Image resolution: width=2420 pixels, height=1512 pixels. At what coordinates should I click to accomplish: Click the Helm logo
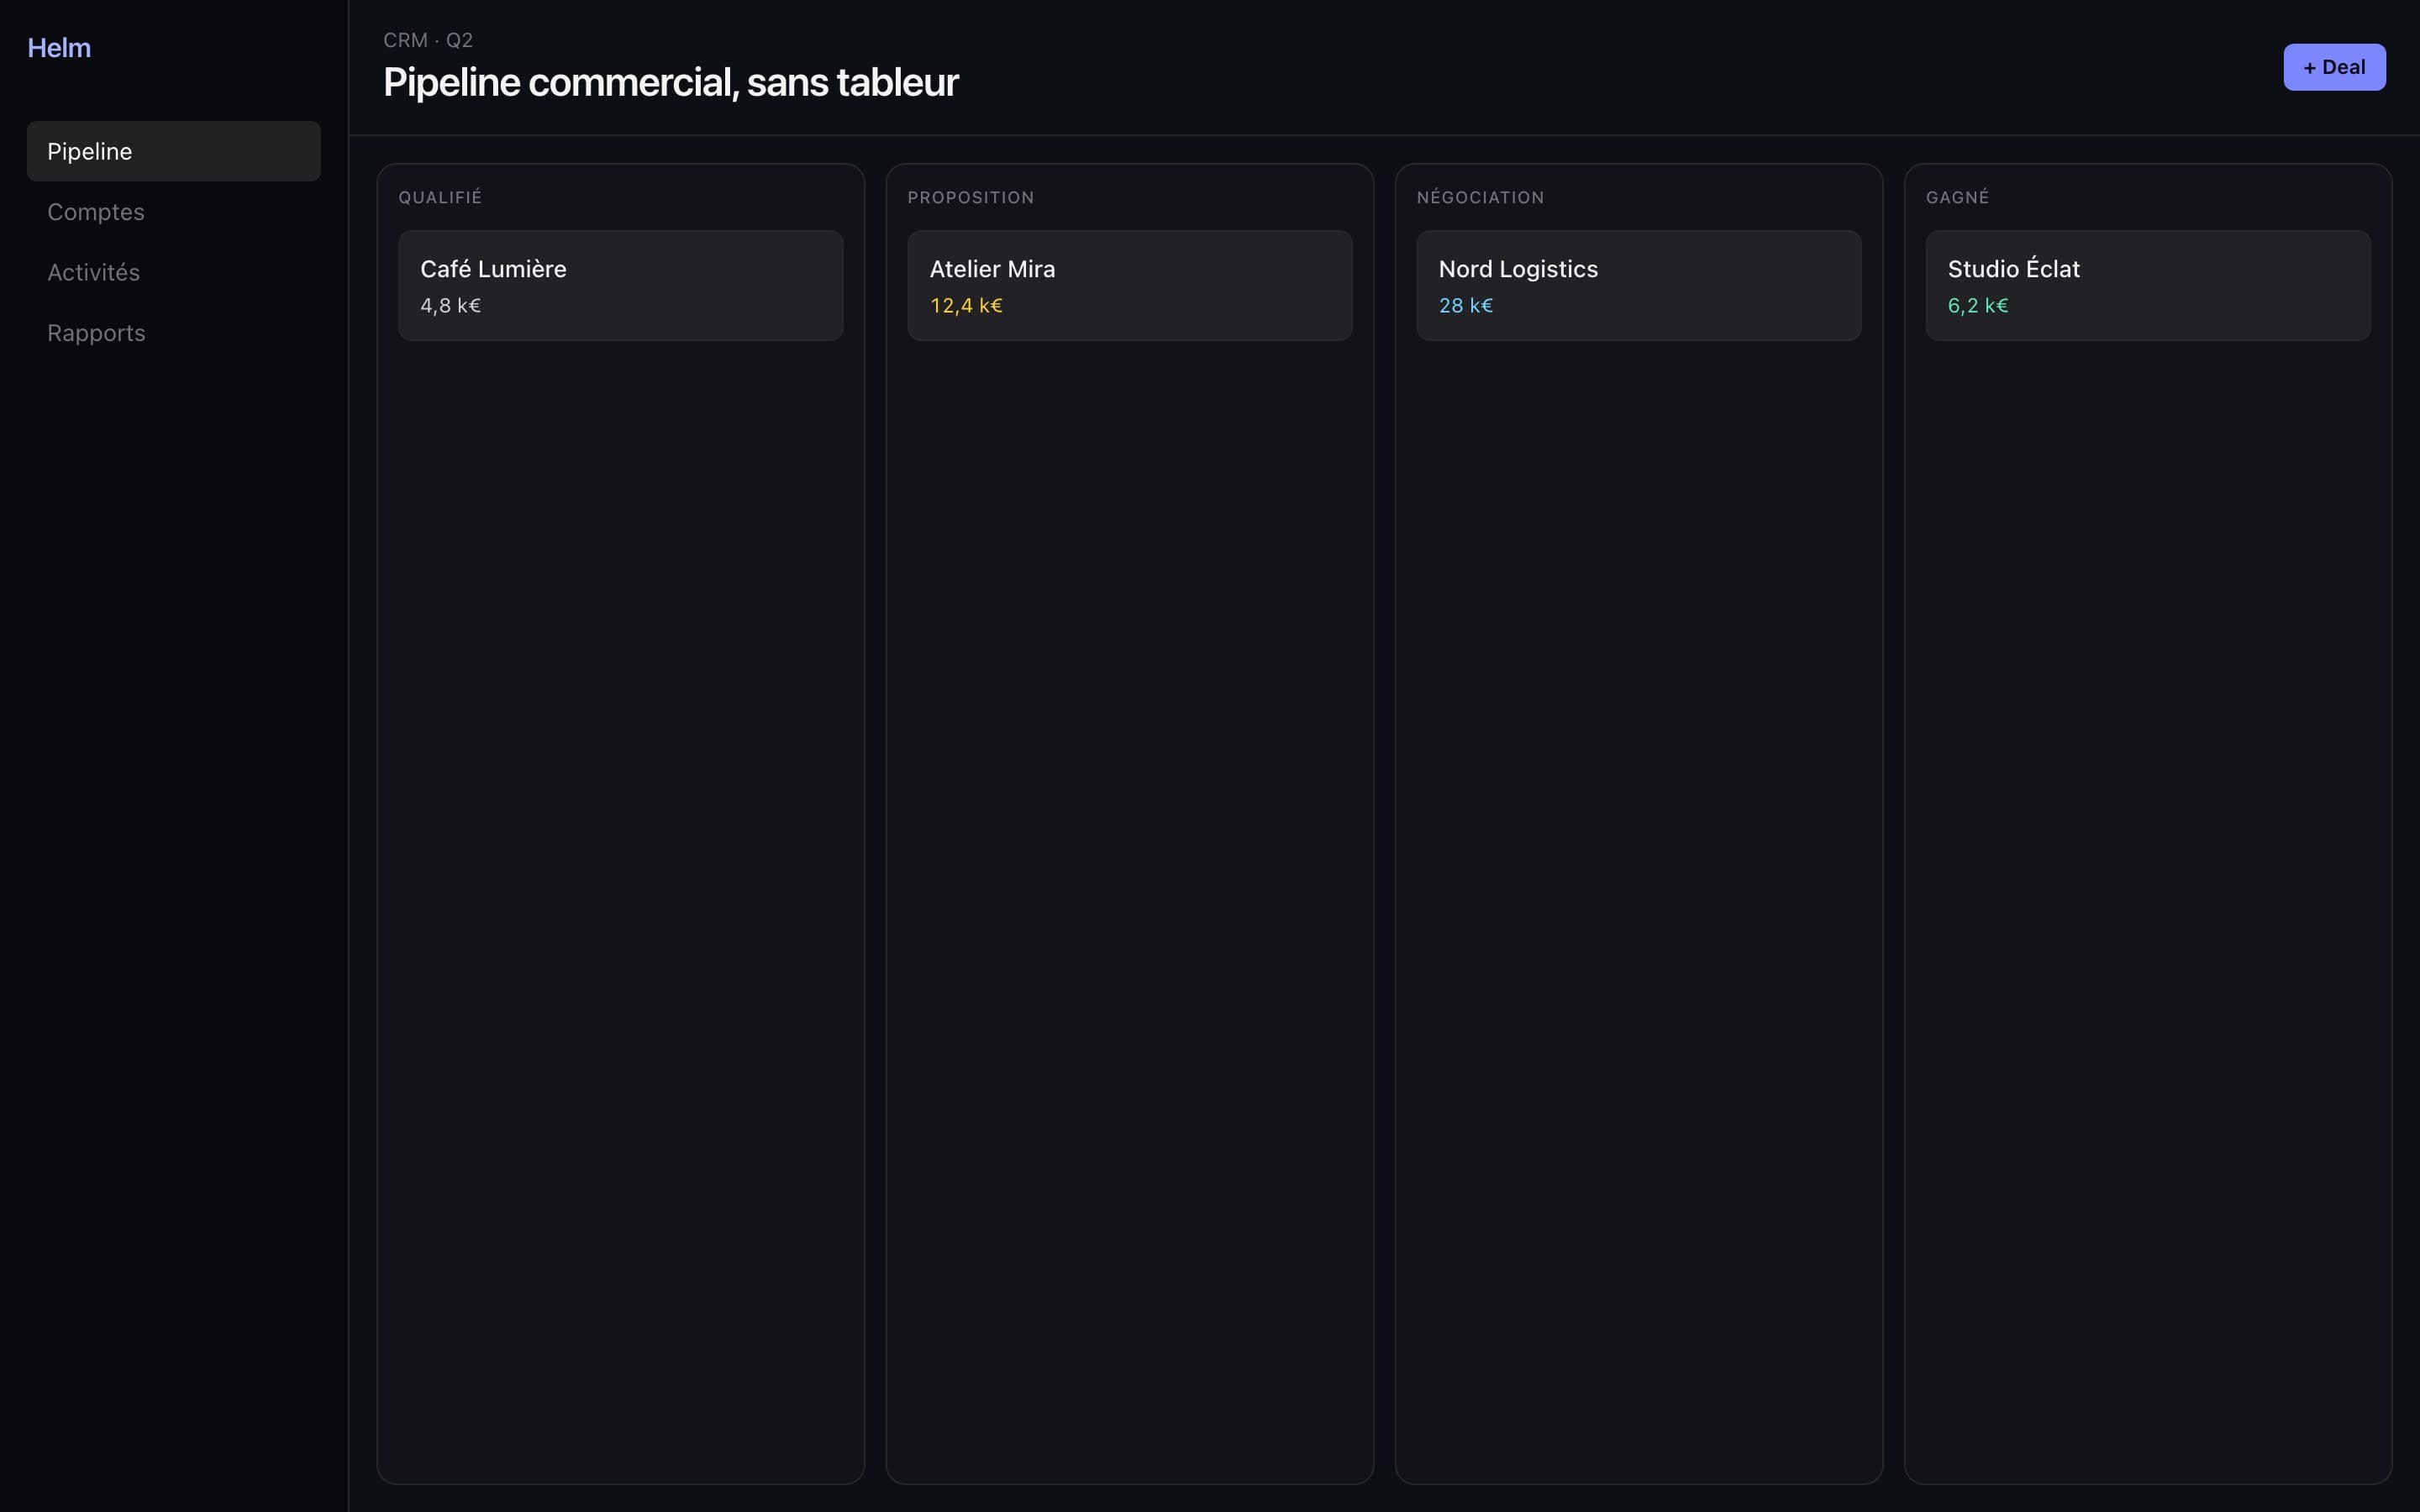[59, 48]
